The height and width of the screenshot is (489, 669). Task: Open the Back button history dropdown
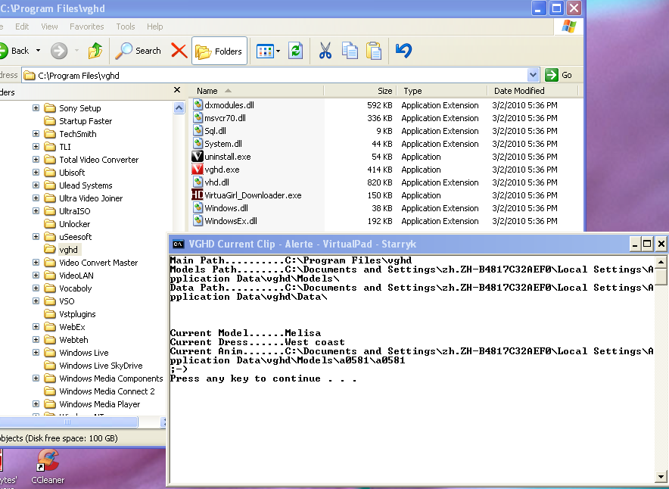tap(38, 51)
